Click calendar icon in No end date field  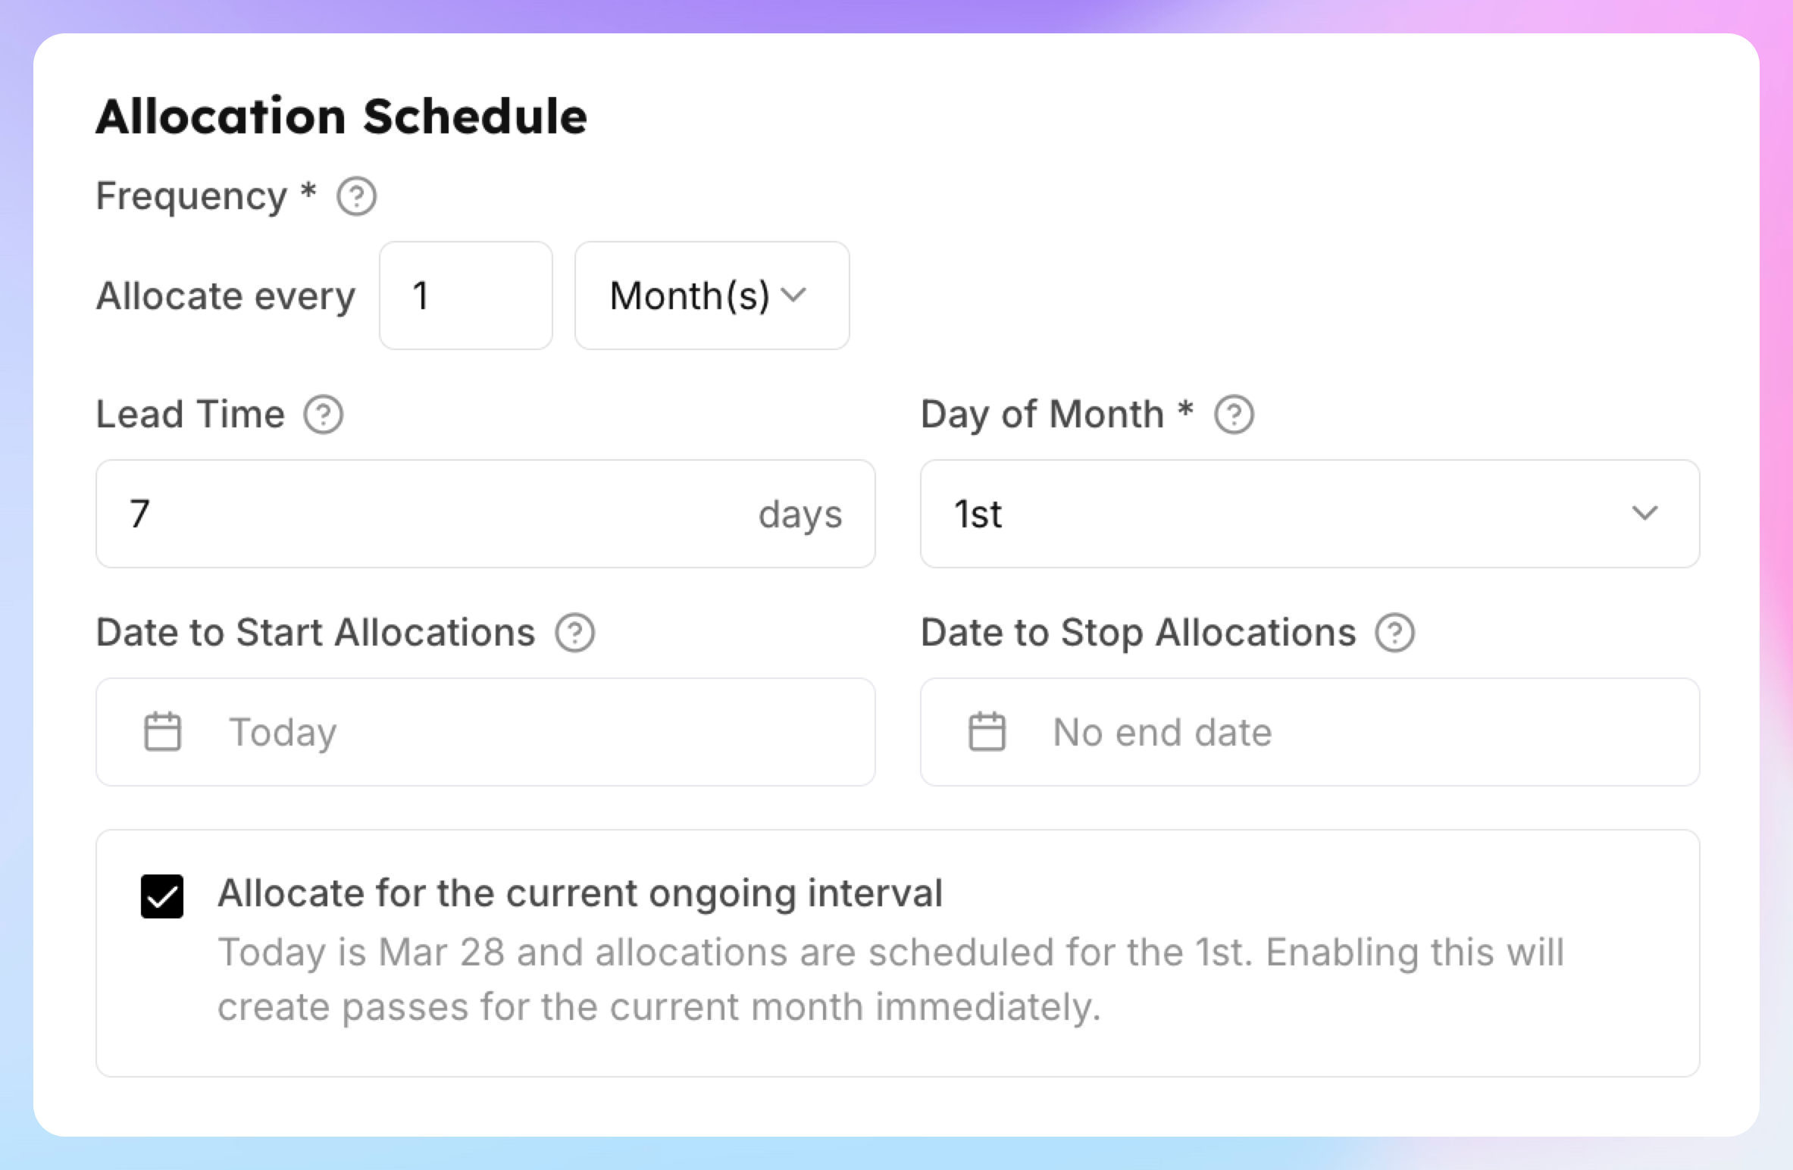point(987,732)
